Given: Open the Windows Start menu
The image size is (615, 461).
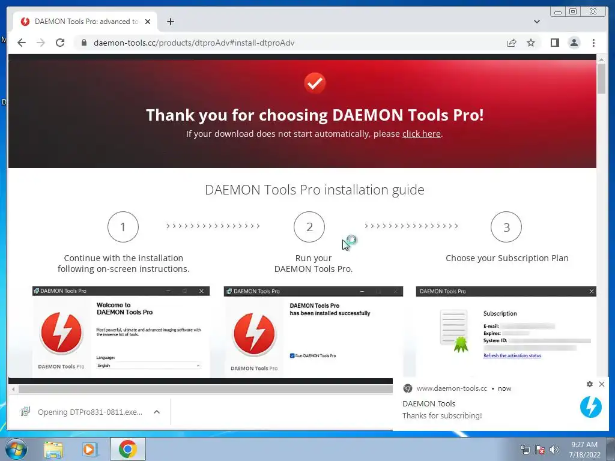Looking at the screenshot, I should pos(16,449).
